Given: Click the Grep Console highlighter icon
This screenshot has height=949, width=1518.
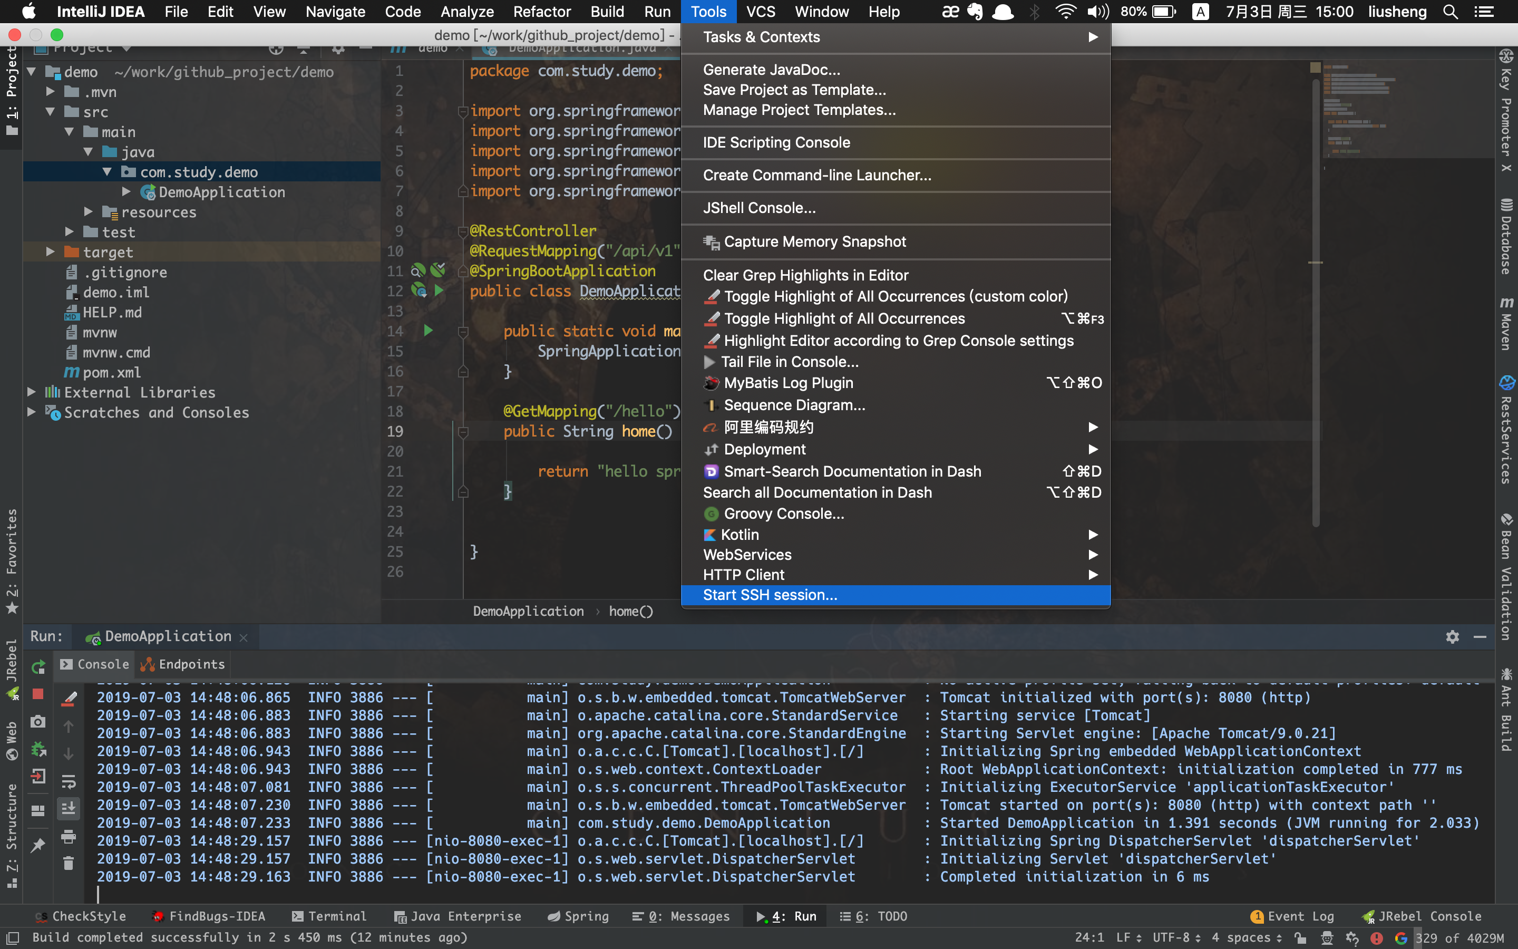Looking at the screenshot, I should pos(69,699).
